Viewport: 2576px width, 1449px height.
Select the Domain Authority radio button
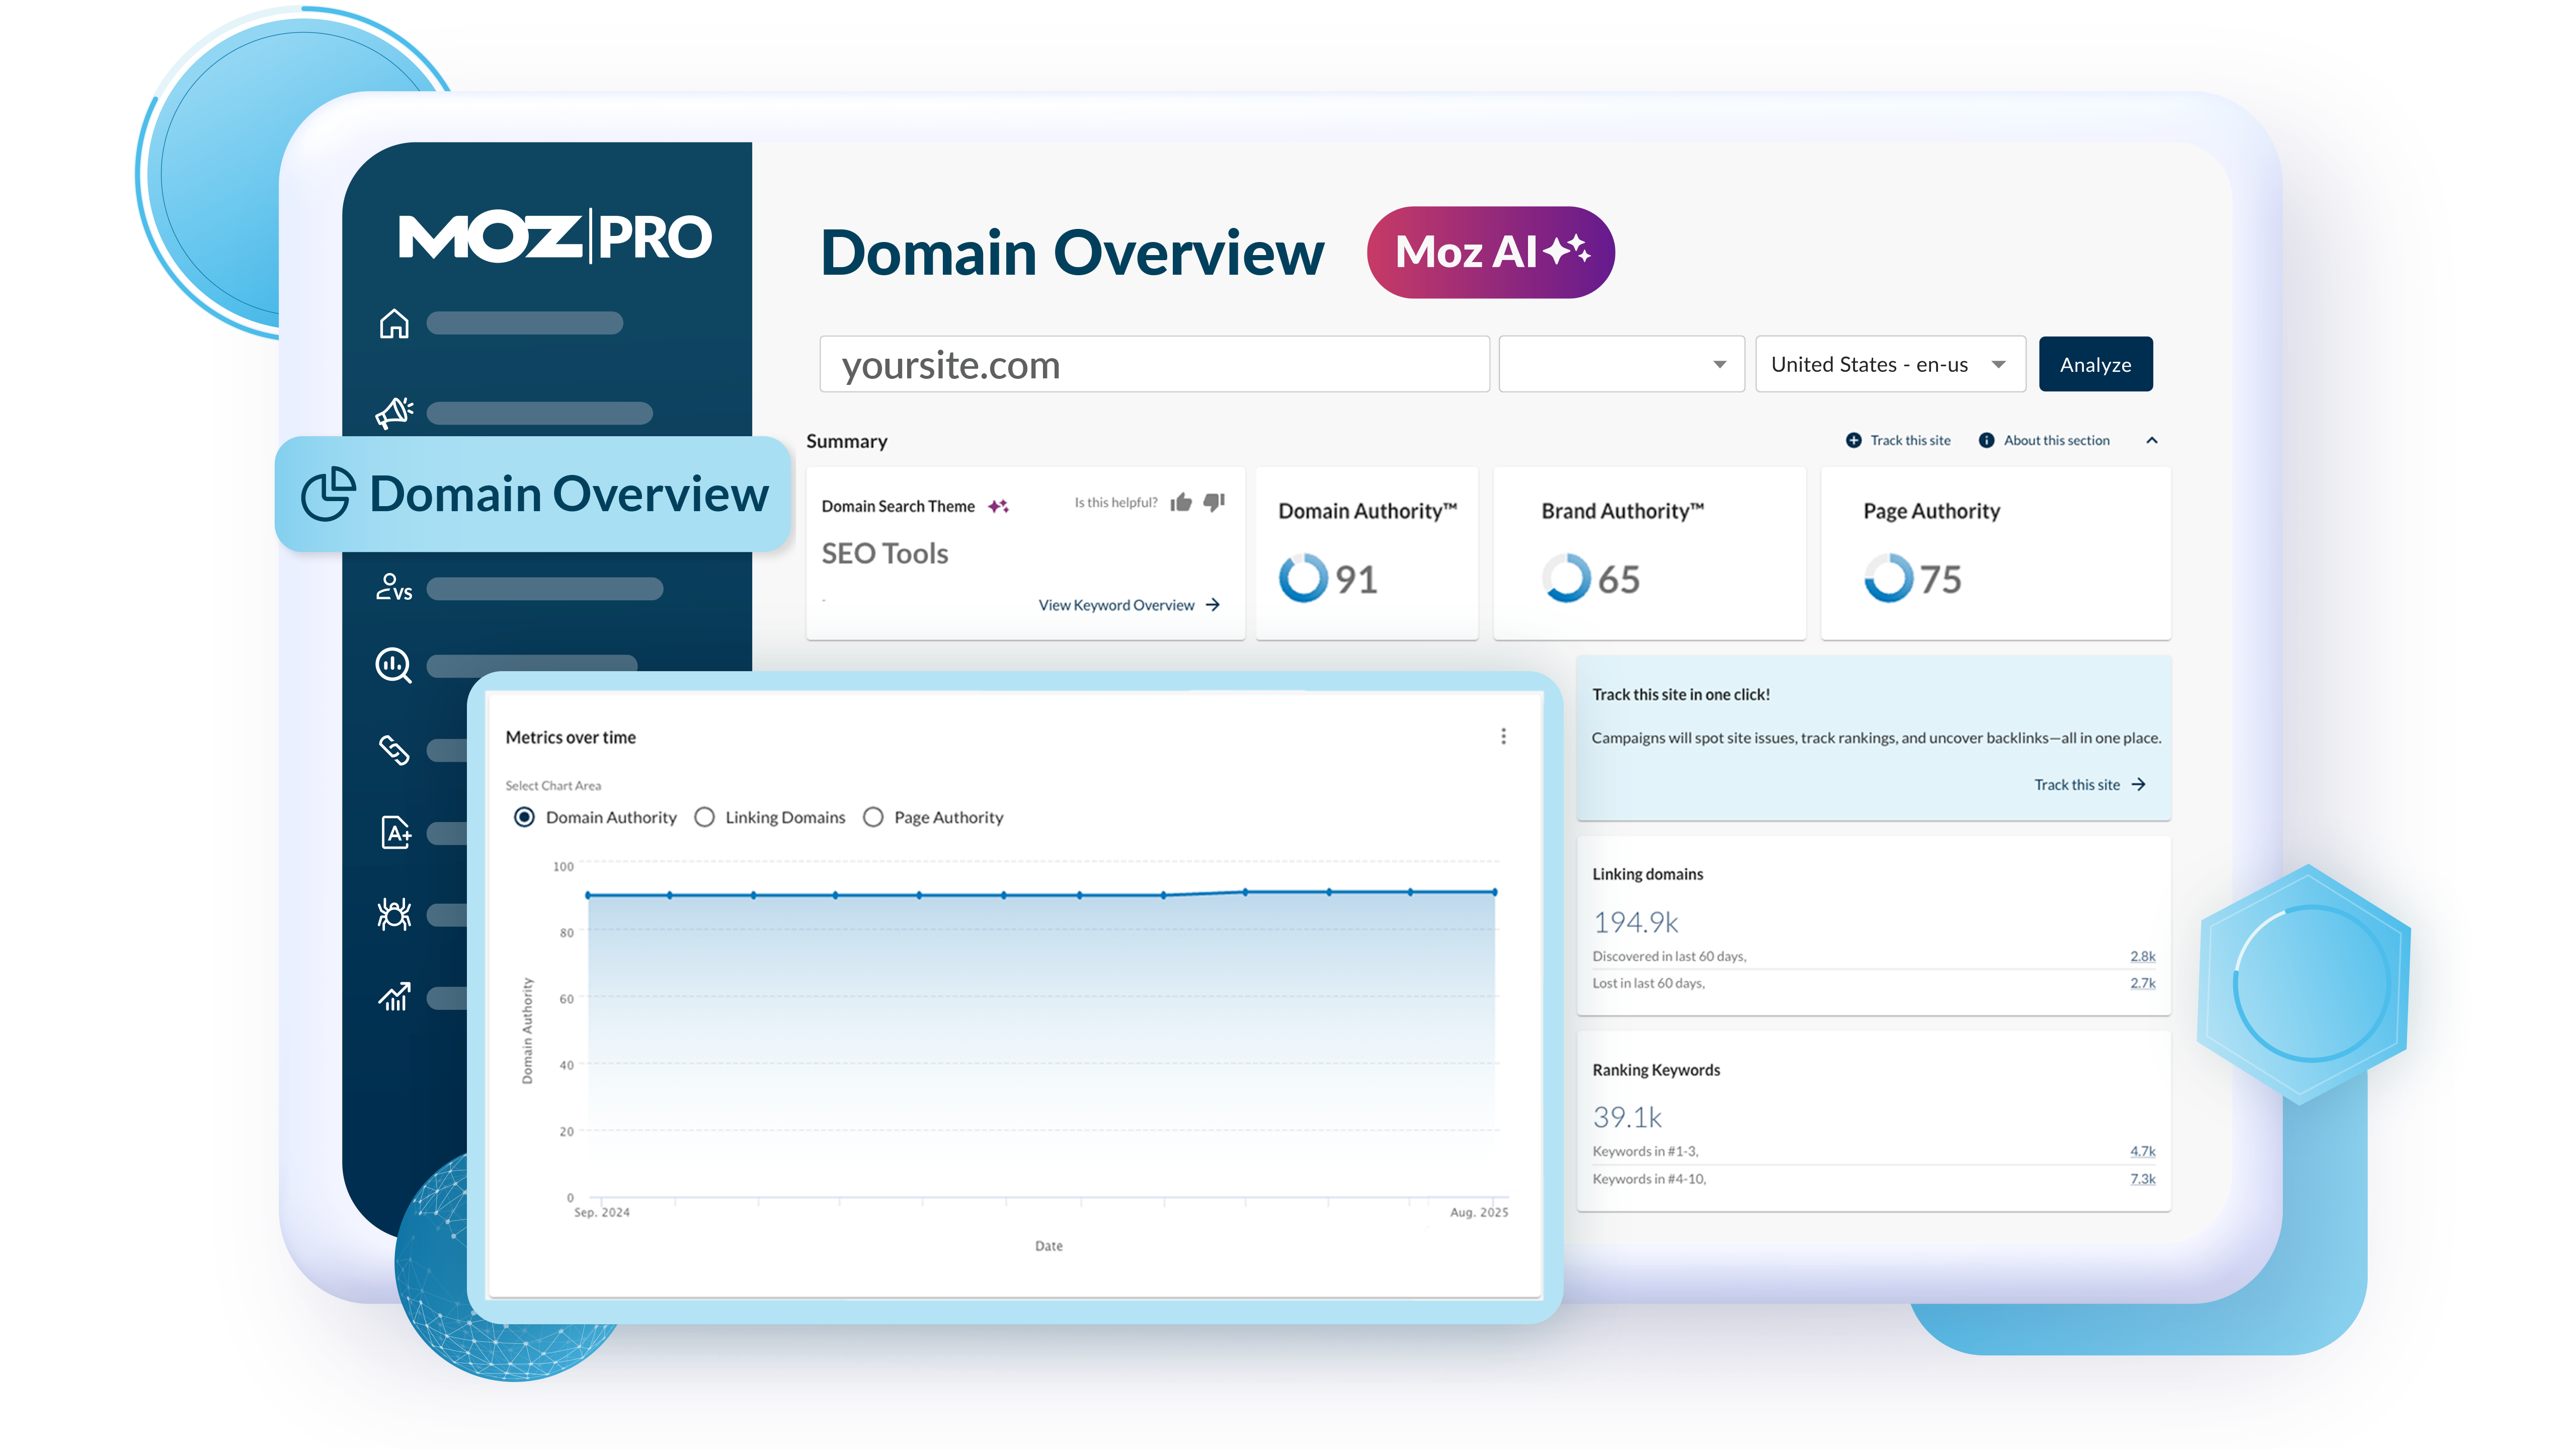(x=524, y=817)
